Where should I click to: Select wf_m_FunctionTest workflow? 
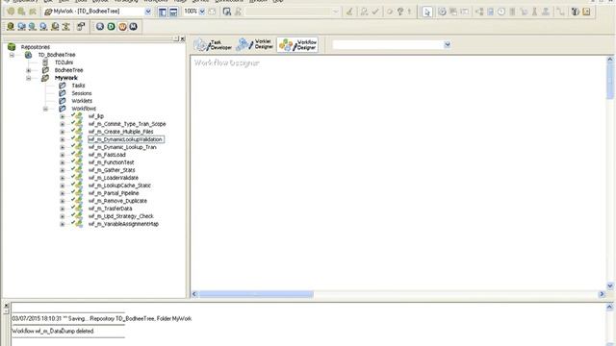coord(112,162)
